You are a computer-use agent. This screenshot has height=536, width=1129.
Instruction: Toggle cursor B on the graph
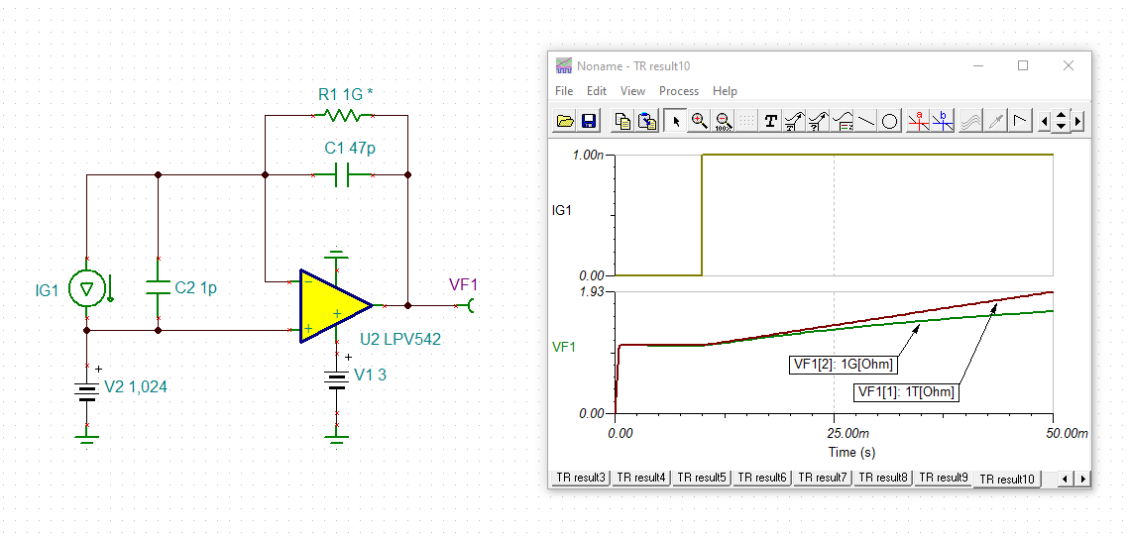click(x=943, y=121)
